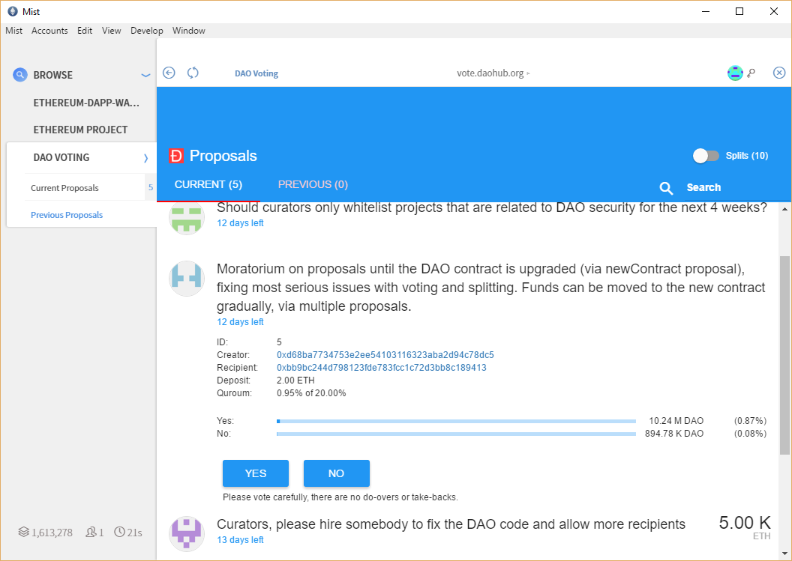Select DAO VOTING sidebar entry

tap(61, 157)
